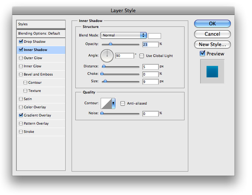
Task: Open the Outer Glow settings row
Action: 41,58
